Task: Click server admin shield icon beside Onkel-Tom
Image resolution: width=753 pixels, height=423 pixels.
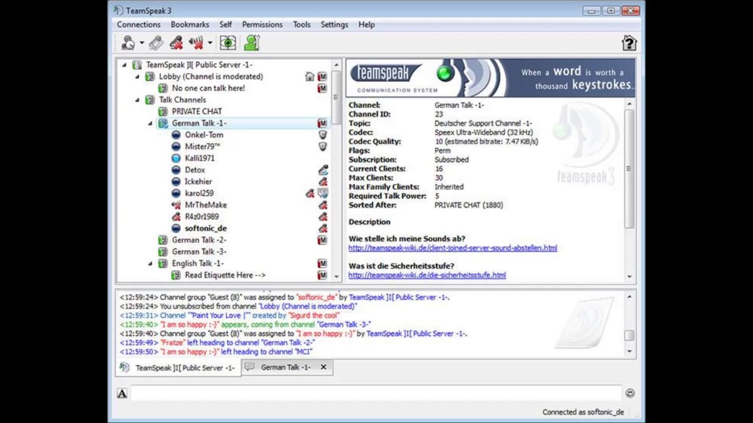Action: pyautogui.click(x=322, y=135)
